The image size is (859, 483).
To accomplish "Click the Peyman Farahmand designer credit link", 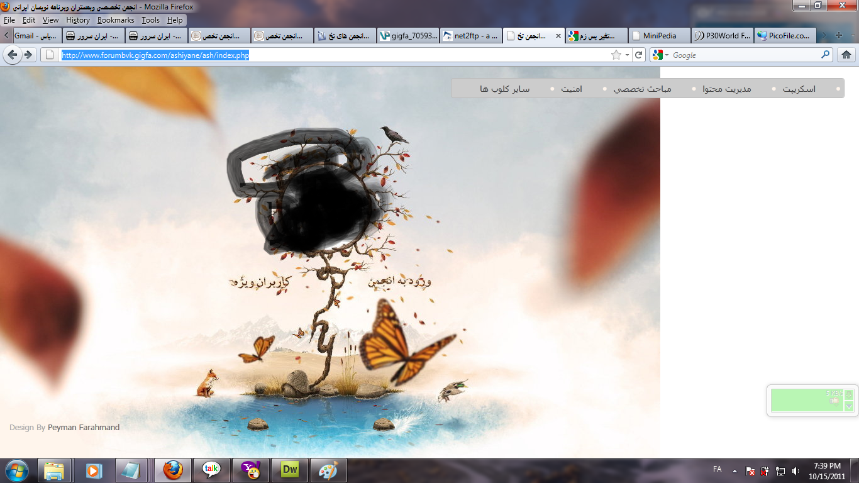I will pos(84,428).
